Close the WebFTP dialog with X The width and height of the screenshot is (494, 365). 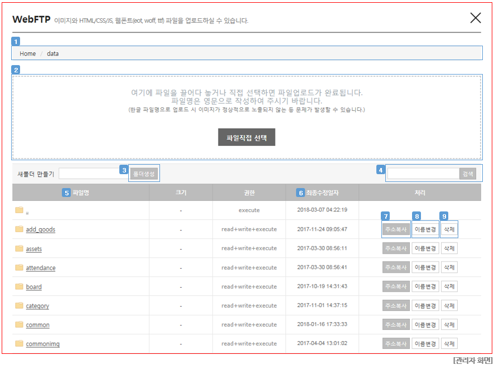(x=476, y=18)
